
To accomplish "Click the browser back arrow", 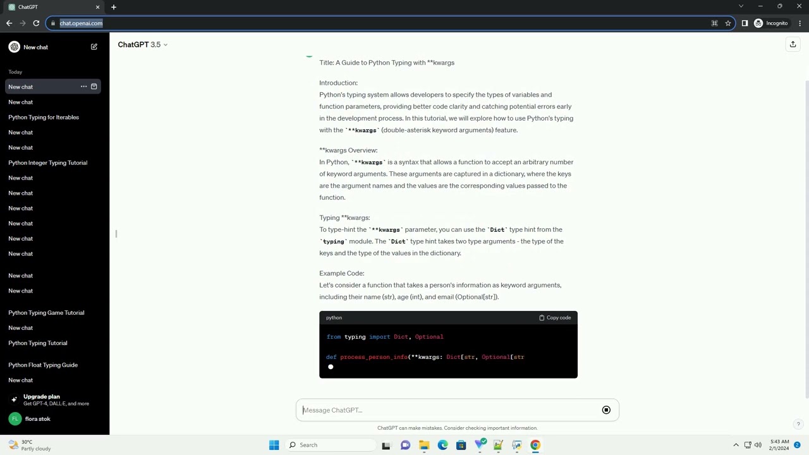I will pyautogui.click(x=9, y=23).
